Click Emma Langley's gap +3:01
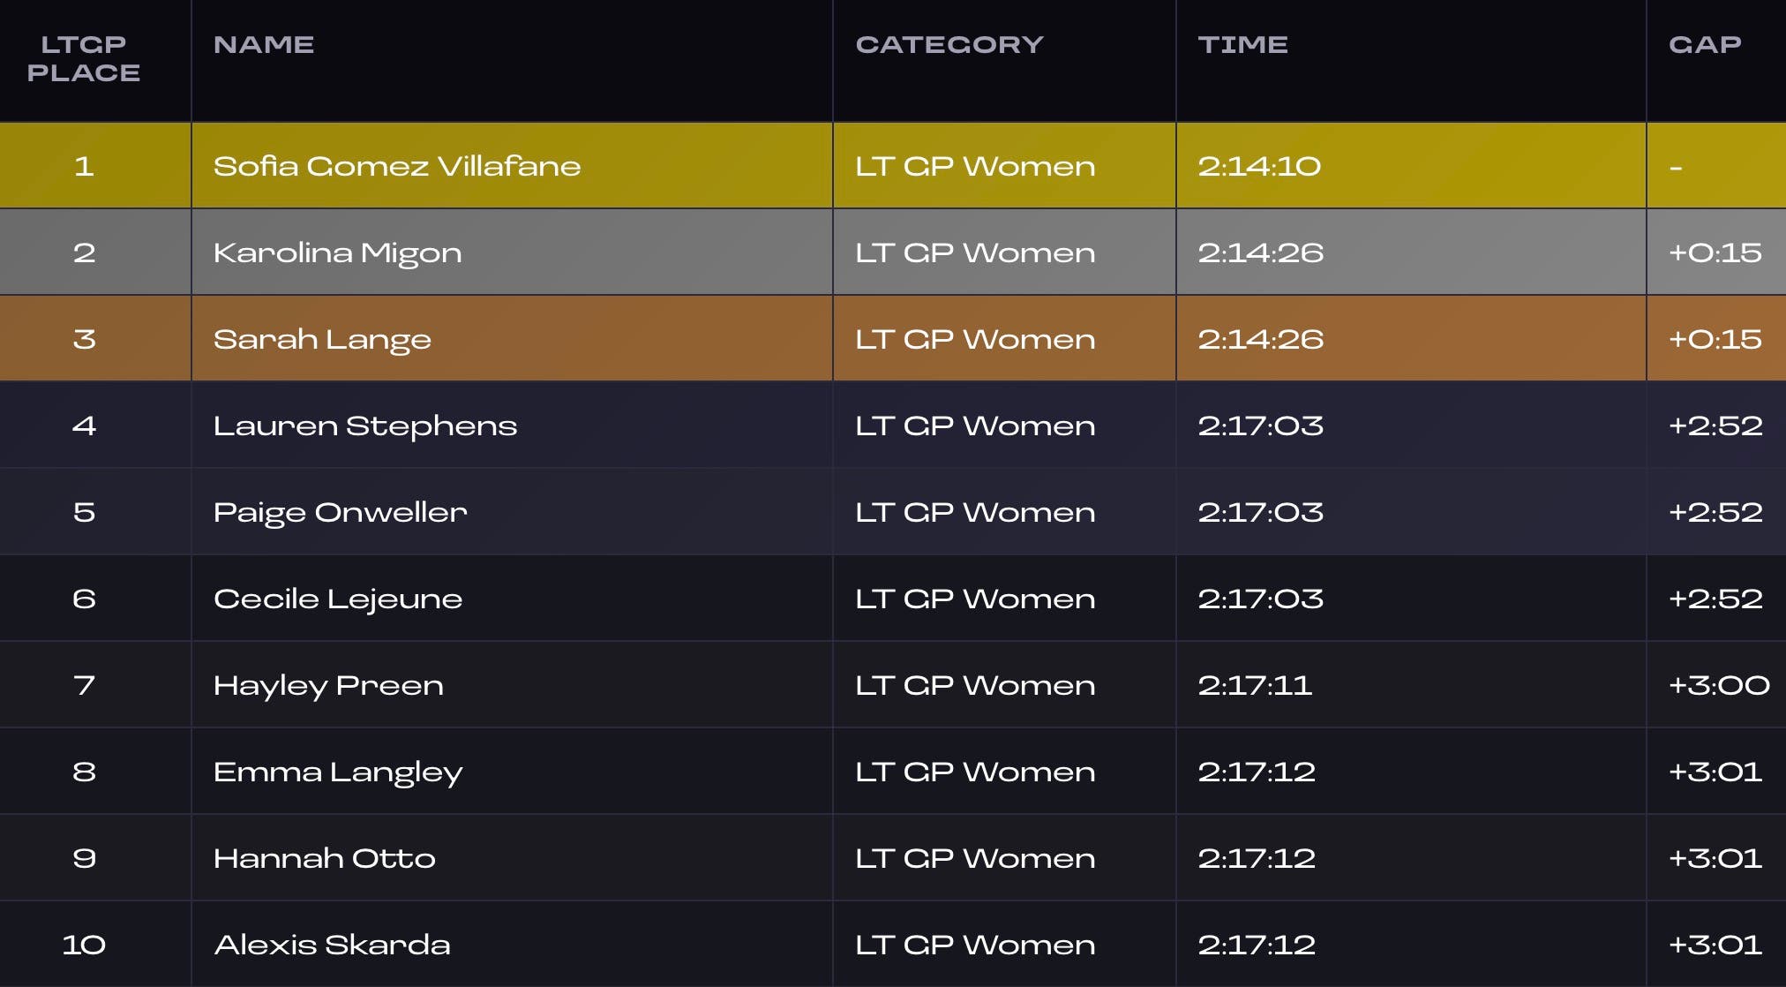1786x987 pixels. tap(1715, 772)
